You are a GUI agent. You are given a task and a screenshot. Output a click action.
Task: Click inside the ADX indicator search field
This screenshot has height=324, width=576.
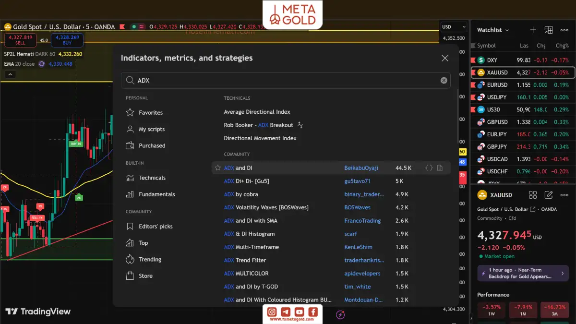click(286, 81)
